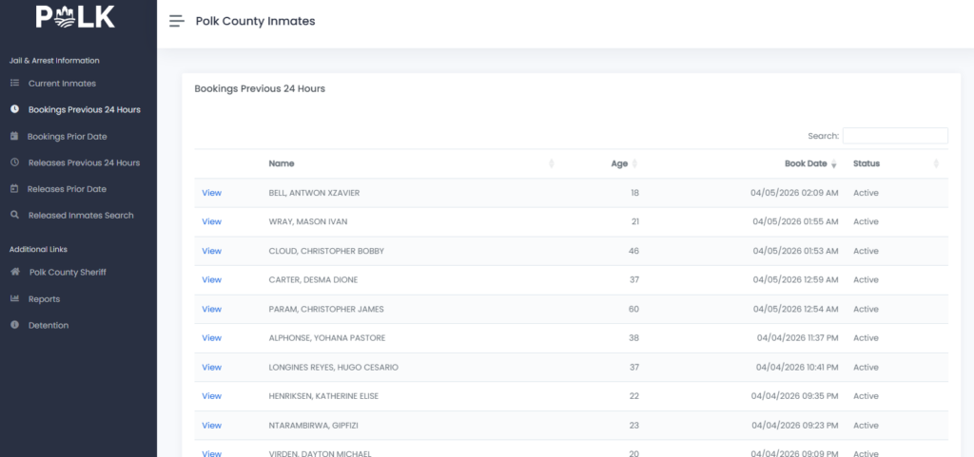Click the magnifier icon beside Released Inmates Search
Viewport: 974px width, 457px height.
coord(14,216)
